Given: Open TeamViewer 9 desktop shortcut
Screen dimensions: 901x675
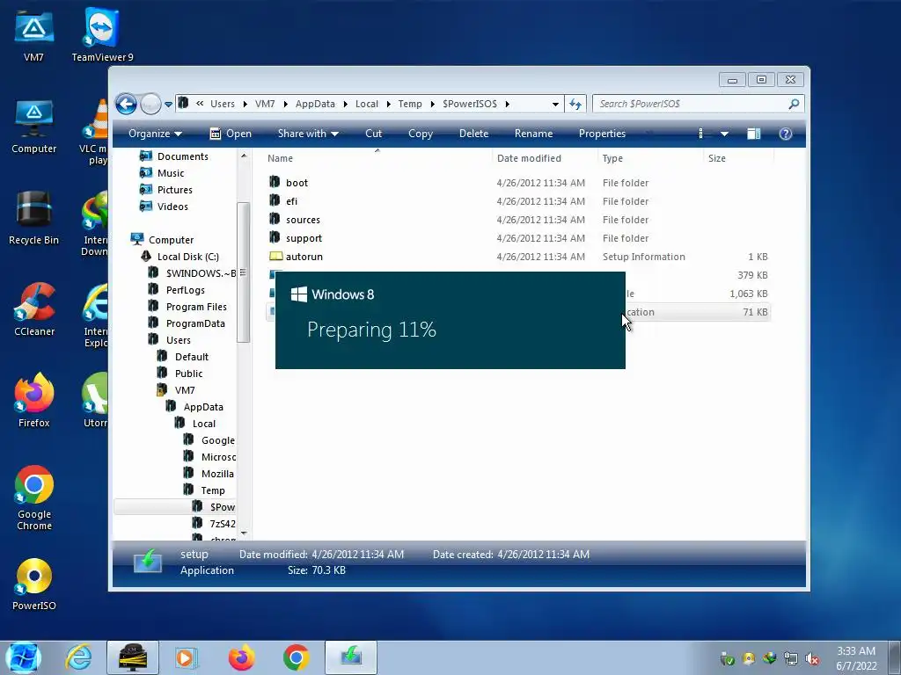Looking at the screenshot, I should pyautogui.click(x=102, y=34).
